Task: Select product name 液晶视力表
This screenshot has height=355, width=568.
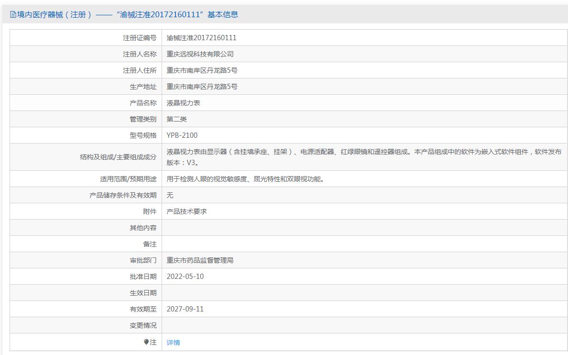Action: tap(183, 103)
